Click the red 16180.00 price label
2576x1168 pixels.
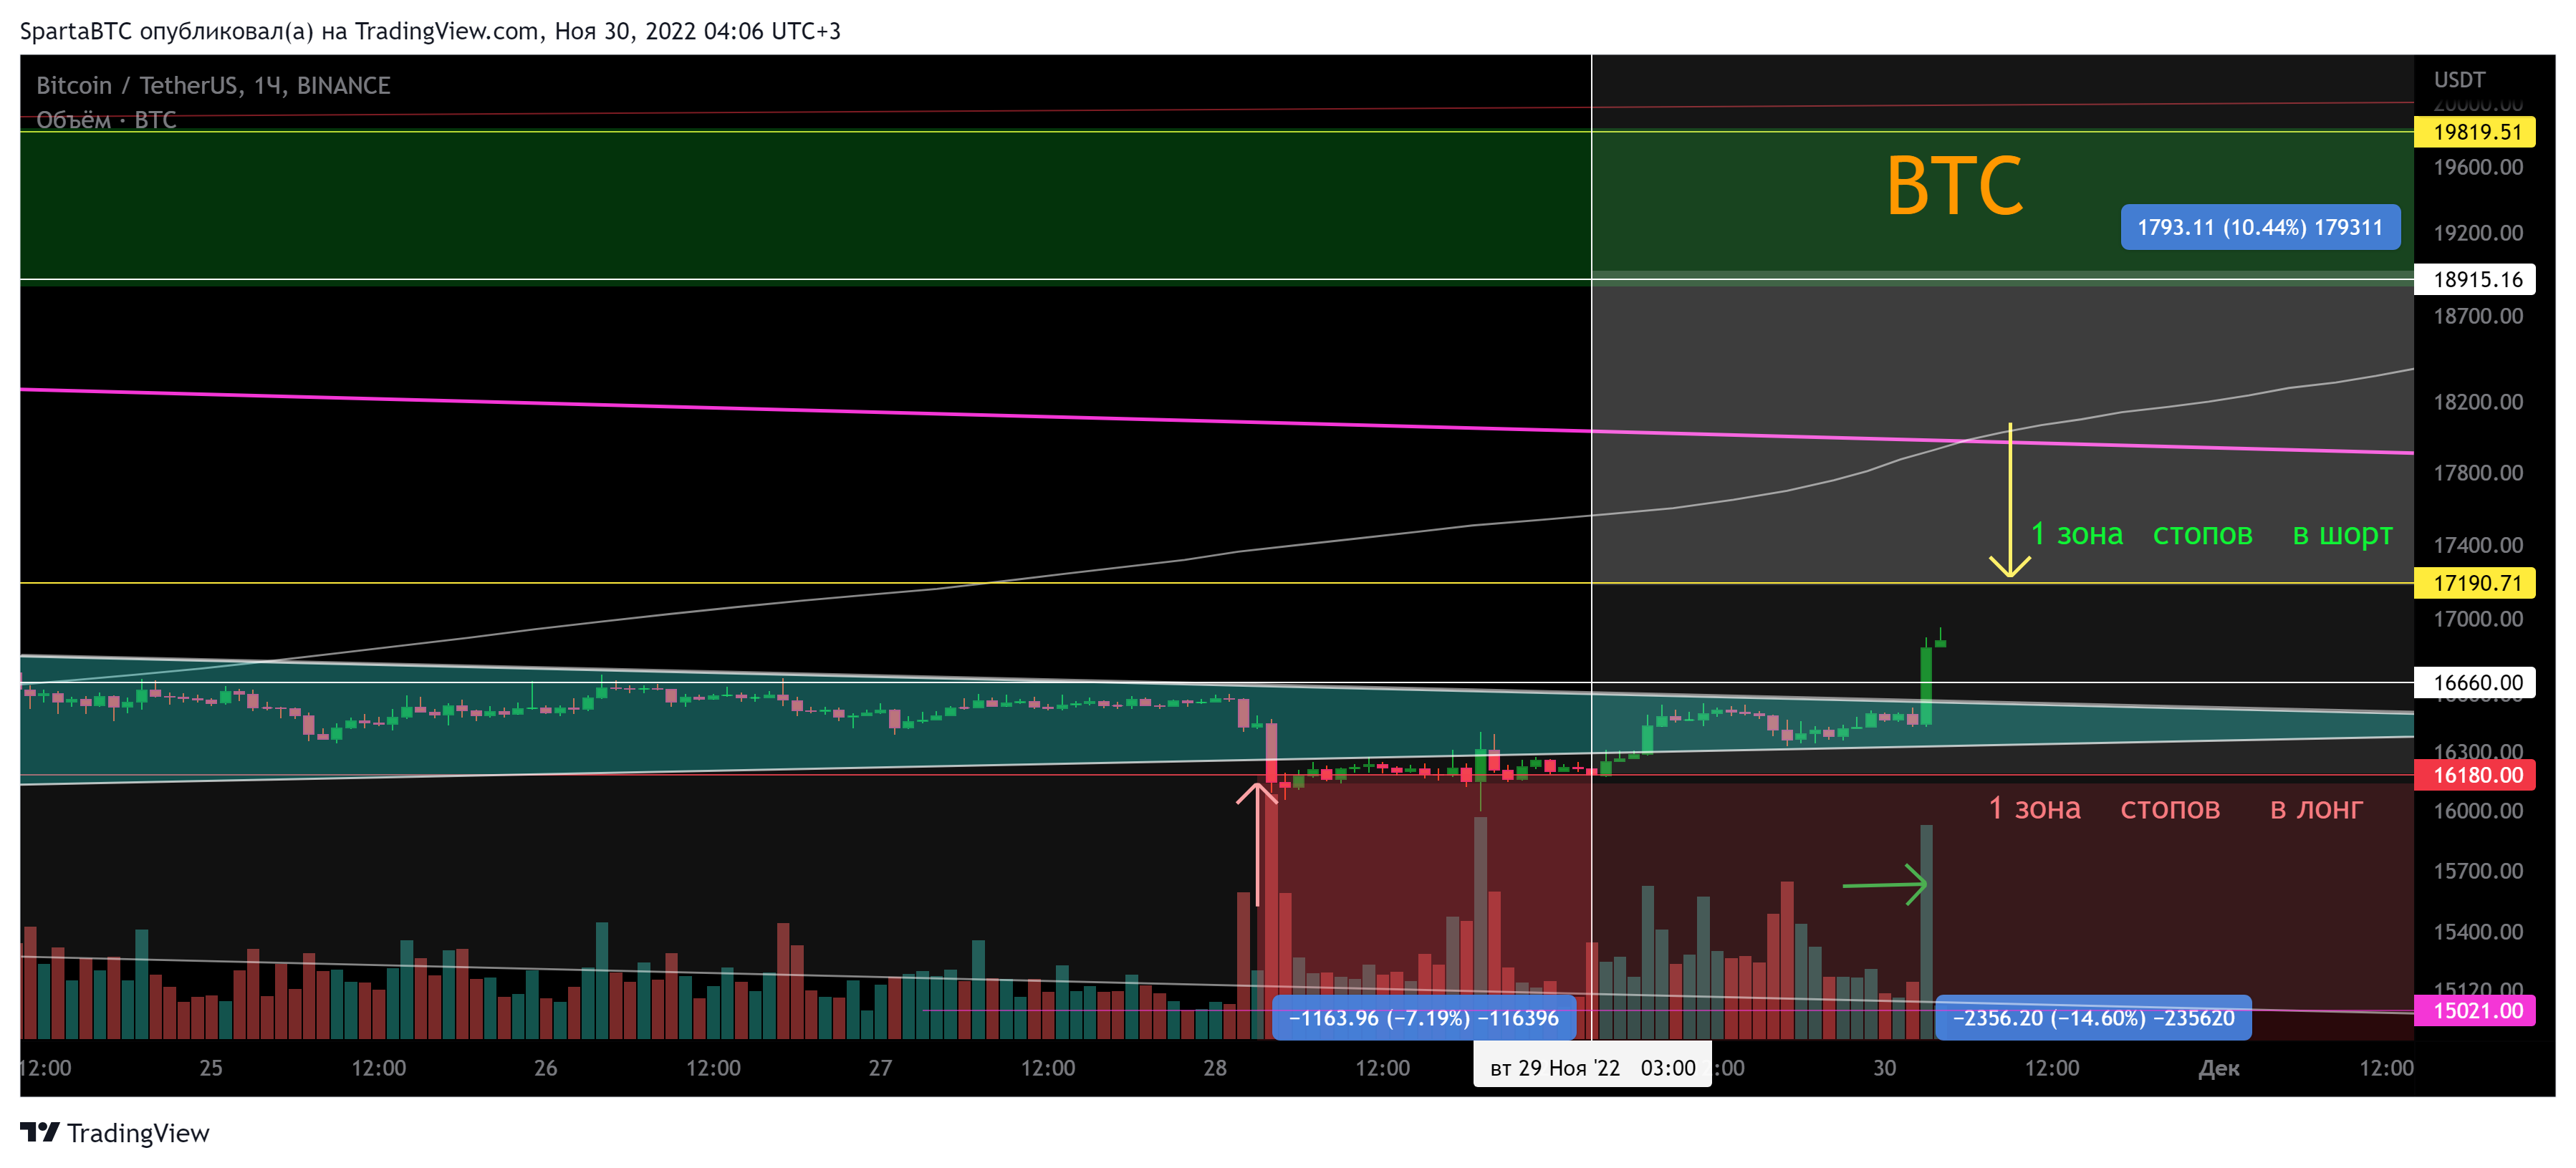[x=2474, y=775]
